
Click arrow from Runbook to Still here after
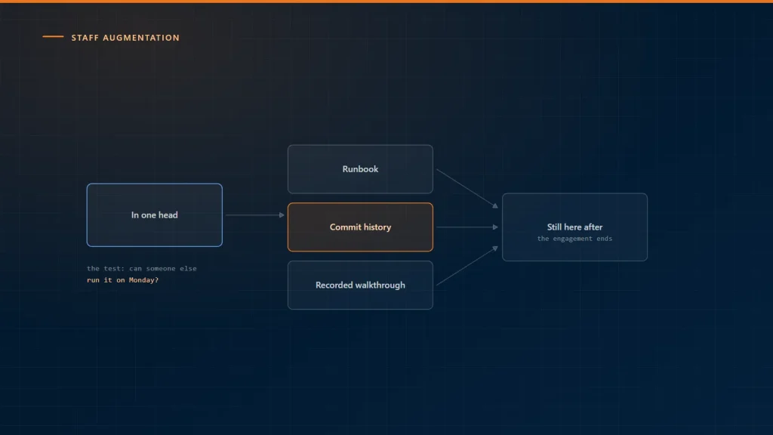coord(467,188)
